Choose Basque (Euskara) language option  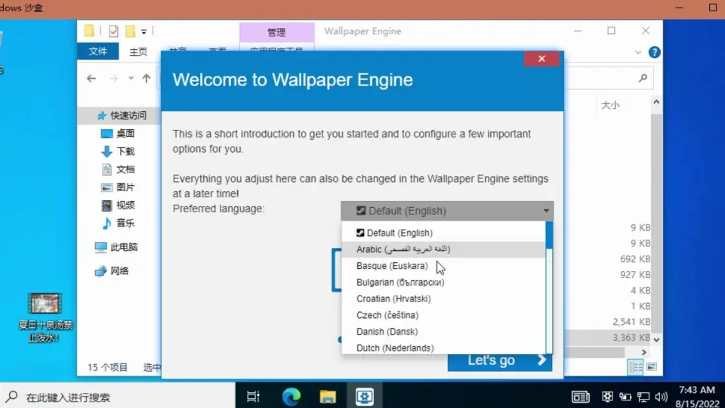(x=443, y=266)
